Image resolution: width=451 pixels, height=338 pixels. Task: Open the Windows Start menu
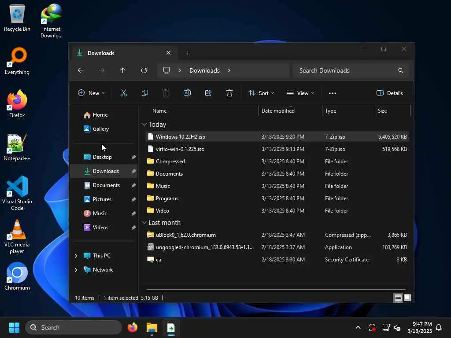click(14, 327)
